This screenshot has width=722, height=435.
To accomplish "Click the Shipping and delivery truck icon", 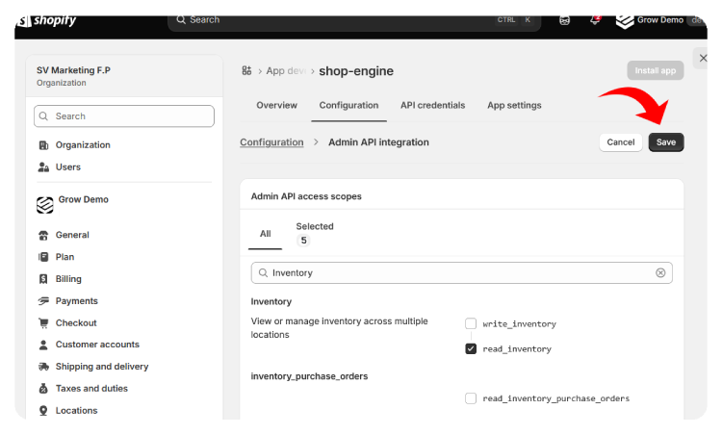I will (x=43, y=367).
